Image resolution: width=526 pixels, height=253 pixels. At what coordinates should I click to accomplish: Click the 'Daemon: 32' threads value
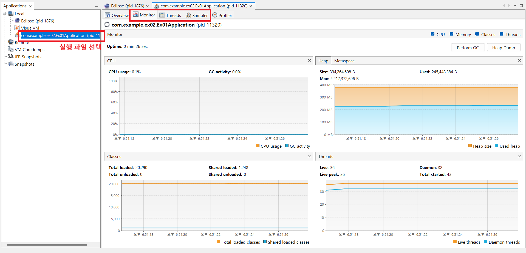[431, 168]
